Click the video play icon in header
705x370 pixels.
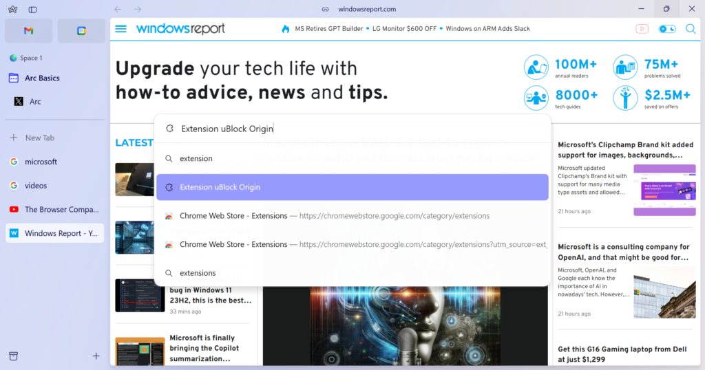[642, 29]
